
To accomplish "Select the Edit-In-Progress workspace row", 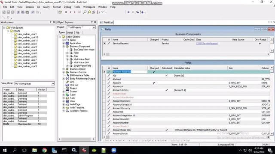I will click(24, 115).
